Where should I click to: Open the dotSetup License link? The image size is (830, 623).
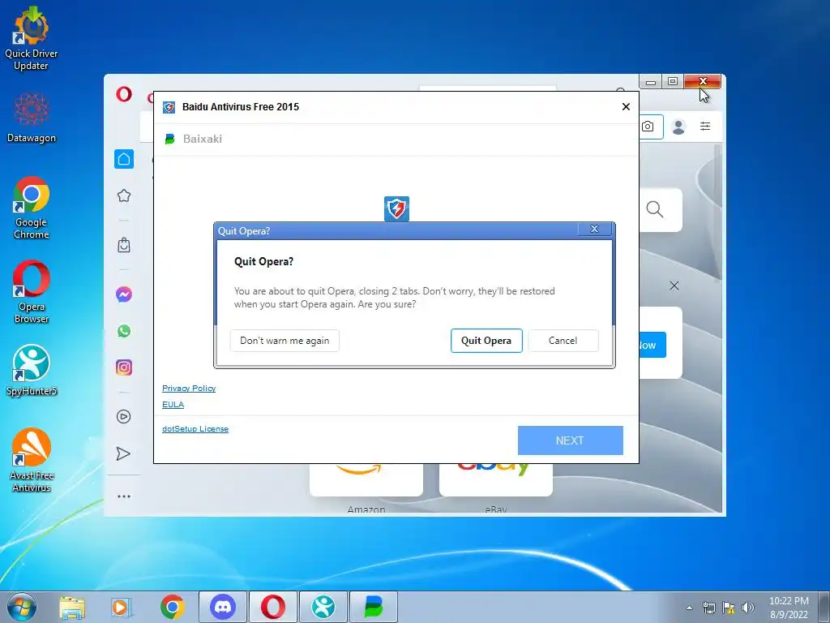coord(195,428)
